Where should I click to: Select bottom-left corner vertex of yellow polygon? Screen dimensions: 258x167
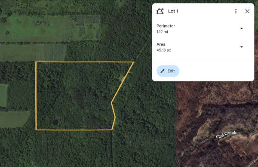coord(36,130)
